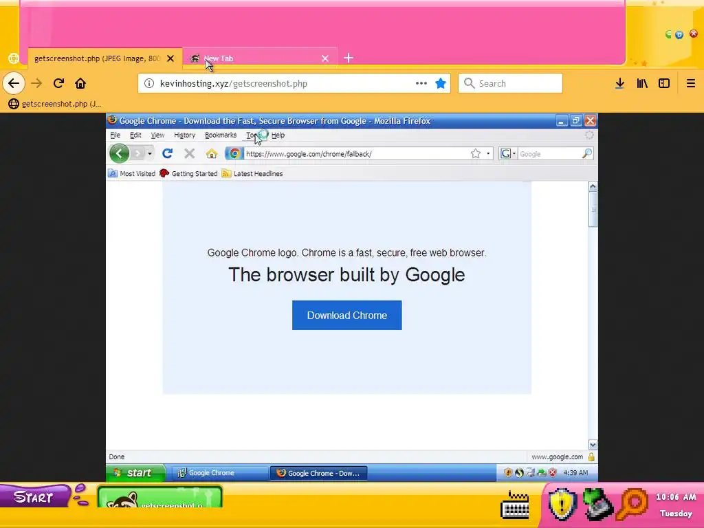The image size is (704, 528).
Task: Focus the outer Search box
Action: point(511,83)
